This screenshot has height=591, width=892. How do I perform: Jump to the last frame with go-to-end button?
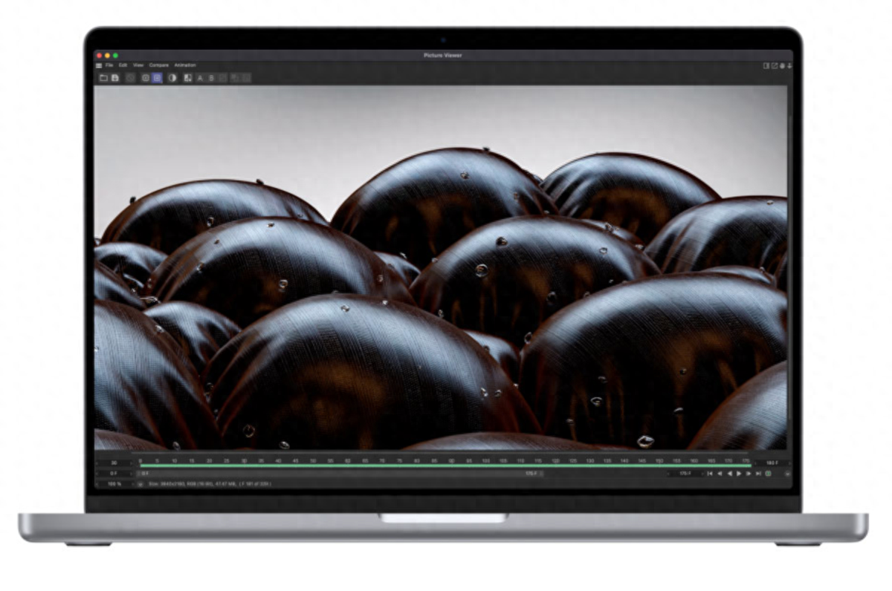coord(758,474)
